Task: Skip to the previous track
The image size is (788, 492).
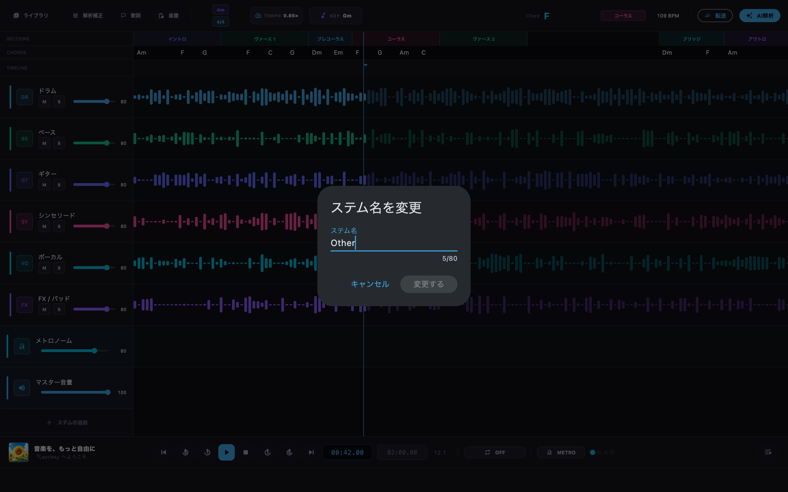Action: (x=163, y=452)
